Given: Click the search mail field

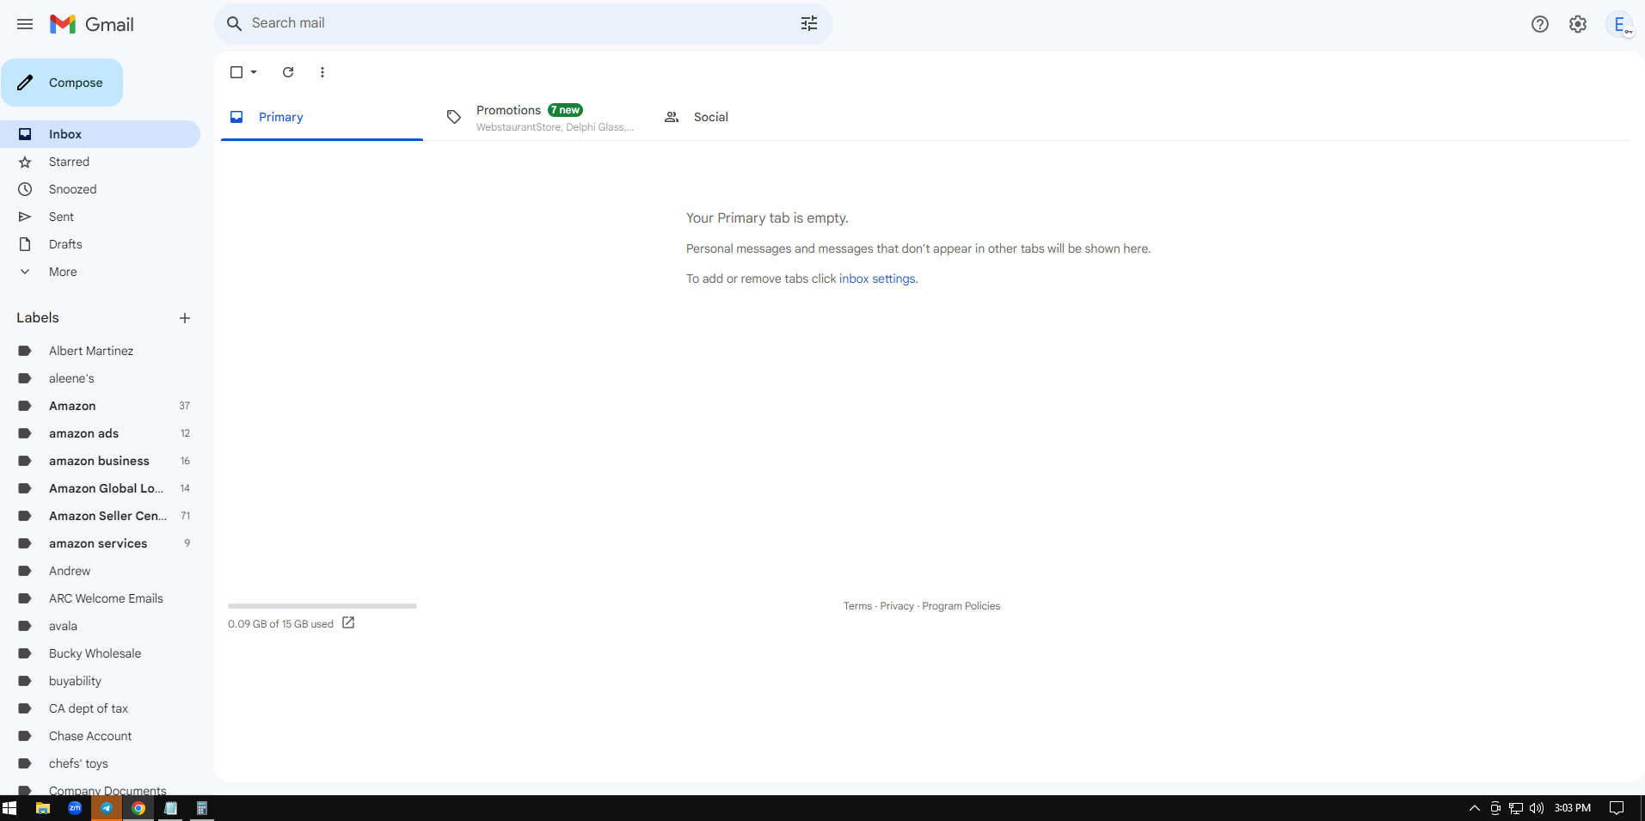Looking at the screenshot, I should pos(523,23).
